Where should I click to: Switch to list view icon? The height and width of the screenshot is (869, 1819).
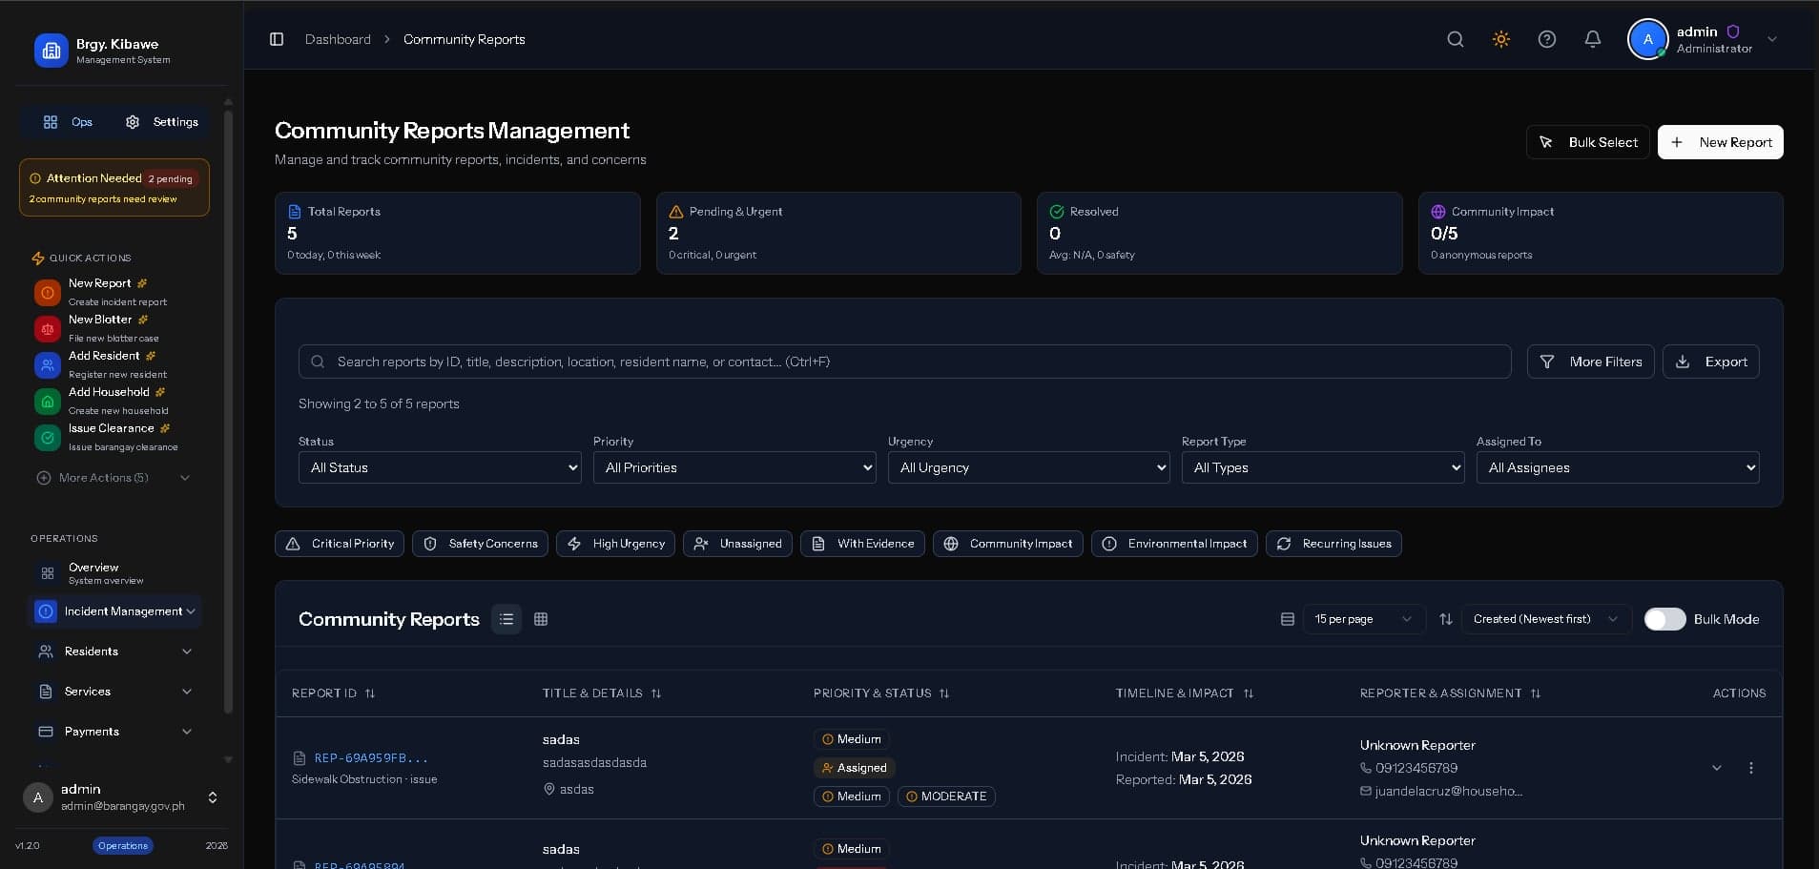[506, 619]
